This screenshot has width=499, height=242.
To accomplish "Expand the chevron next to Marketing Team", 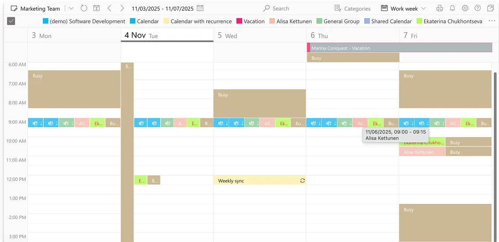I will (x=71, y=8).
